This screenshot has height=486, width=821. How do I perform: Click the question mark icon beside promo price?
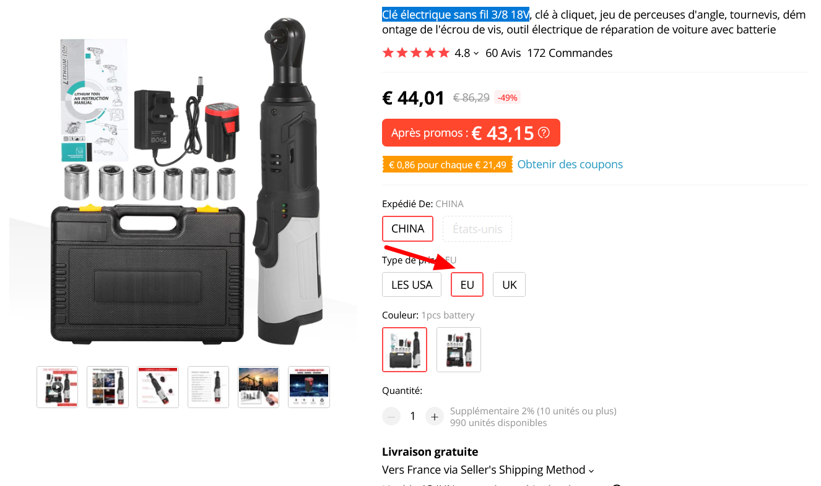(x=544, y=132)
